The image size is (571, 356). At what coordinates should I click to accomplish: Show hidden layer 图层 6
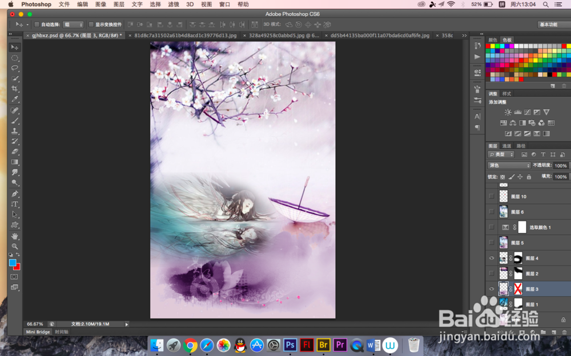492,212
